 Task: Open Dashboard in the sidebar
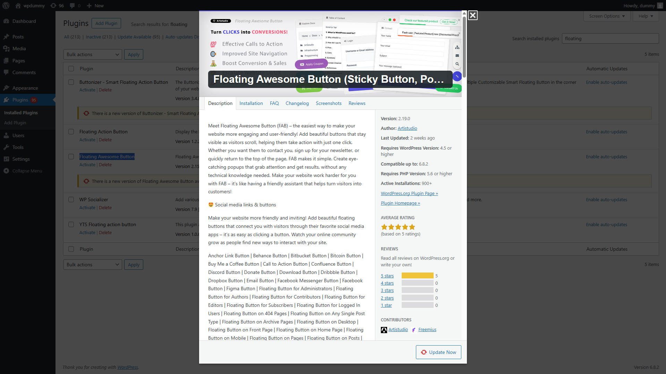(24, 21)
